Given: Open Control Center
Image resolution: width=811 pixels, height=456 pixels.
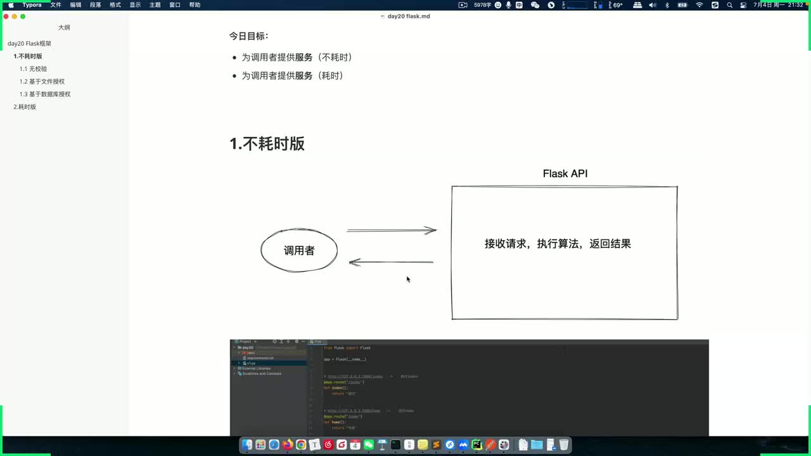Looking at the screenshot, I should point(743,5).
